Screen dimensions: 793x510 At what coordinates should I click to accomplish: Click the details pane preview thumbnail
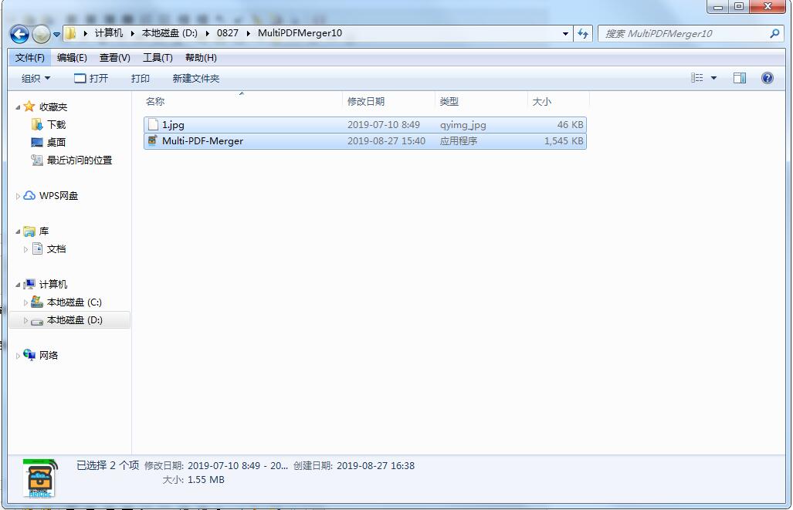pos(40,478)
